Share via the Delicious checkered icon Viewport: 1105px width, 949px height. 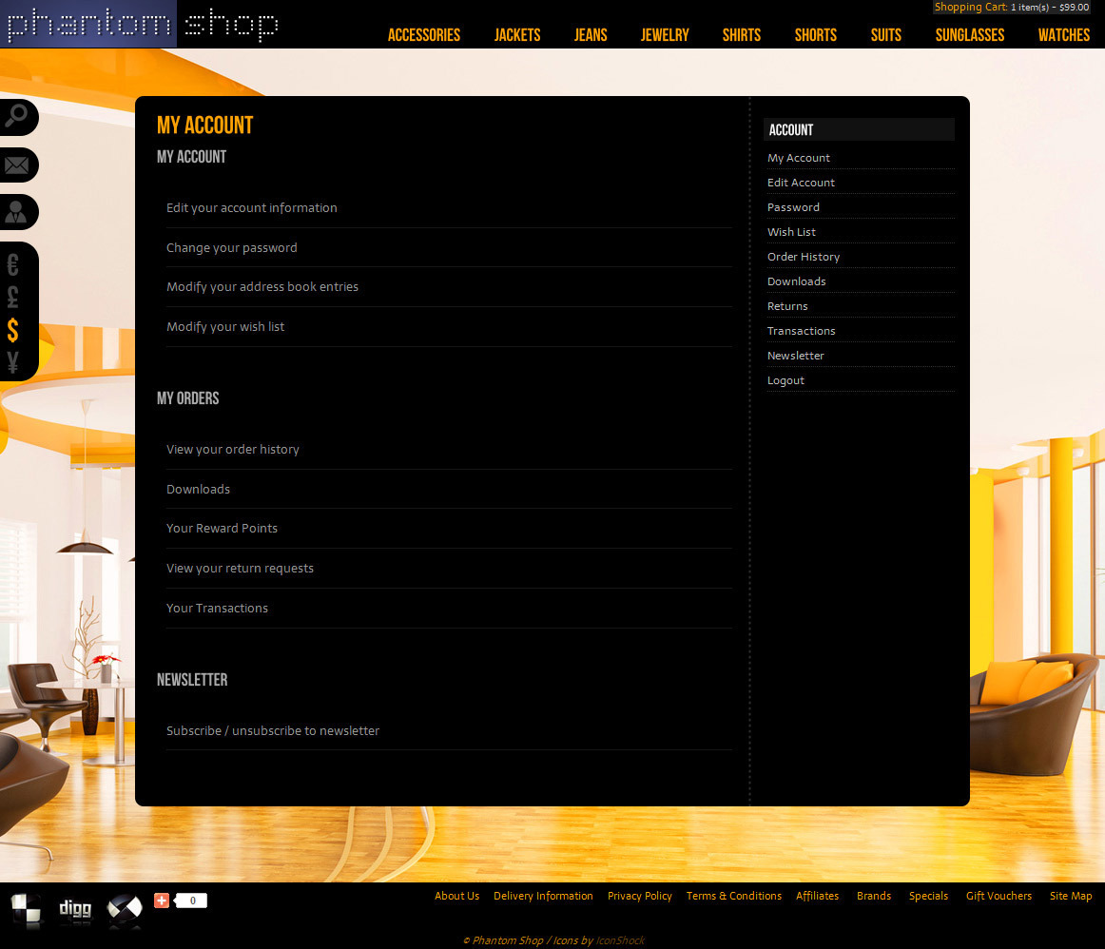[27, 909]
